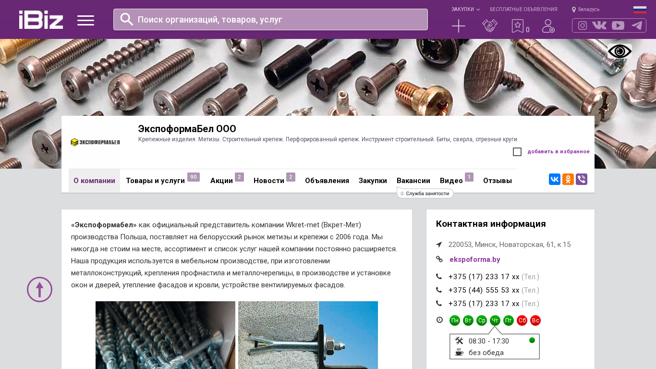The height and width of the screenshot is (369, 656).
Task: Click the 'Служба занятости' badge
Action: click(x=425, y=193)
